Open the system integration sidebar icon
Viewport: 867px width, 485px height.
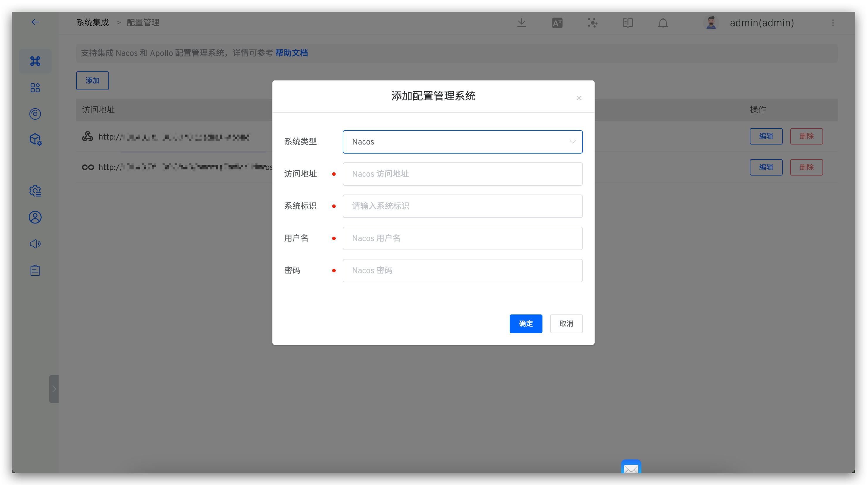point(35,61)
